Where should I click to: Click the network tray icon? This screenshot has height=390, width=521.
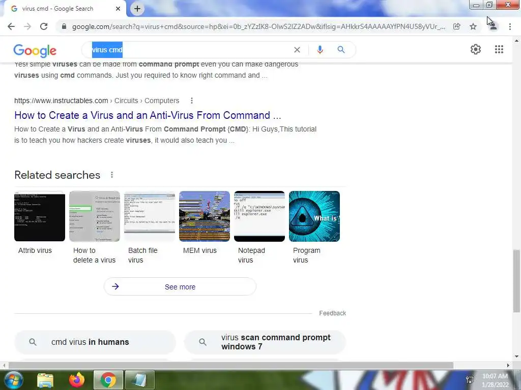click(x=470, y=380)
